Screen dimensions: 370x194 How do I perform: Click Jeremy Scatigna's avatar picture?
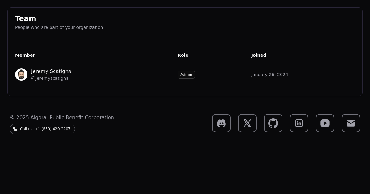click(x=21, y=75)
